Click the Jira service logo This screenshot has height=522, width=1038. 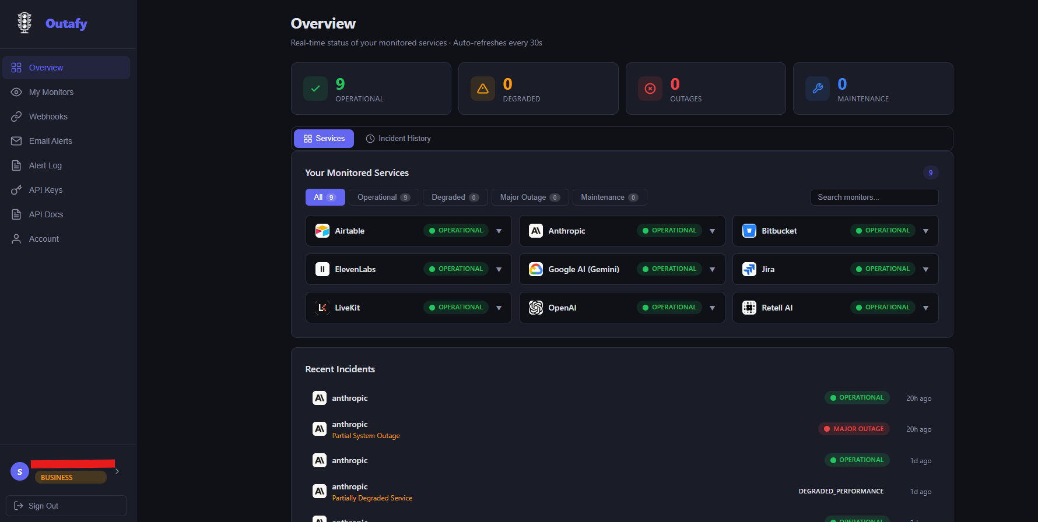pyautogui.click(x=749, y=269)
